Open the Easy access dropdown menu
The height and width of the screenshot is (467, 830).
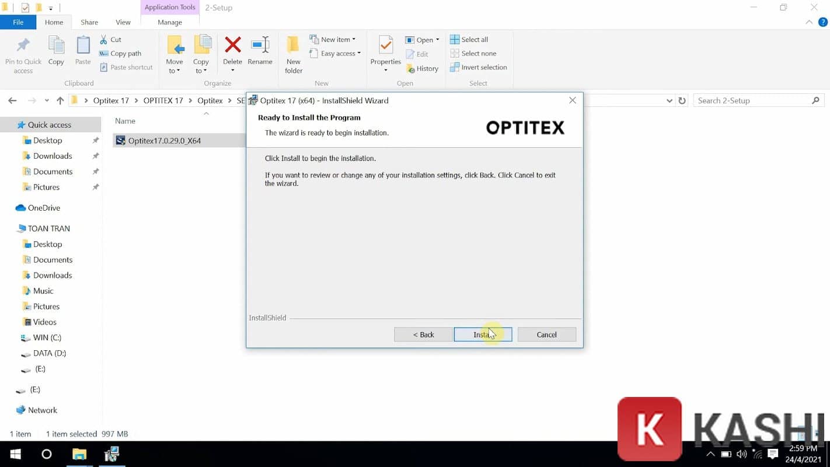pos(336,53)
